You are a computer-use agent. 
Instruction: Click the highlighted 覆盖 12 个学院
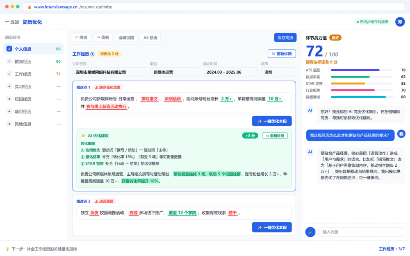pos(182,213)
